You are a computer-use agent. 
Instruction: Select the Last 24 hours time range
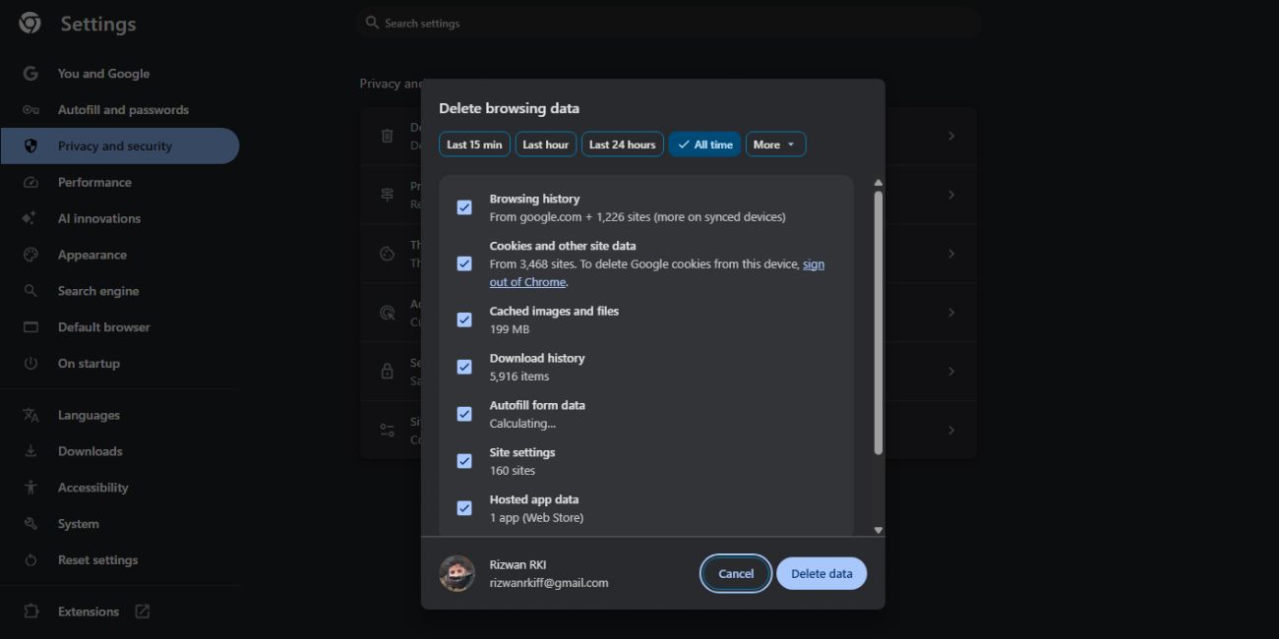622,145
